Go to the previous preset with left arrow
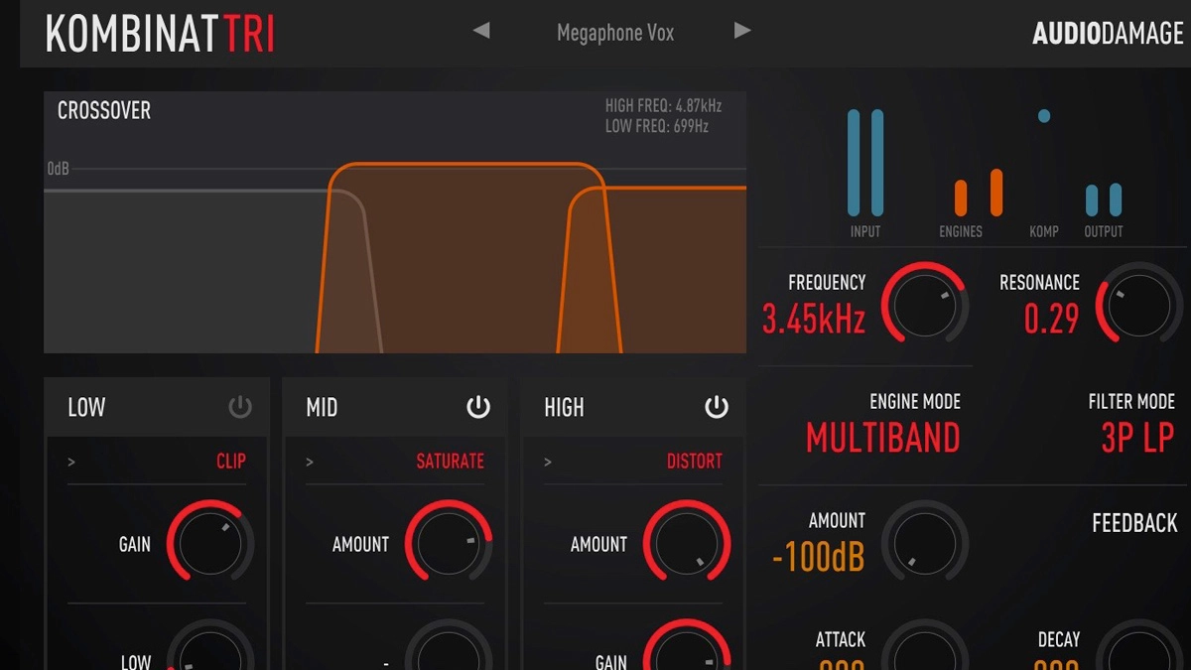The height and width of the screenshot is (670, 1191). (481, 32)
